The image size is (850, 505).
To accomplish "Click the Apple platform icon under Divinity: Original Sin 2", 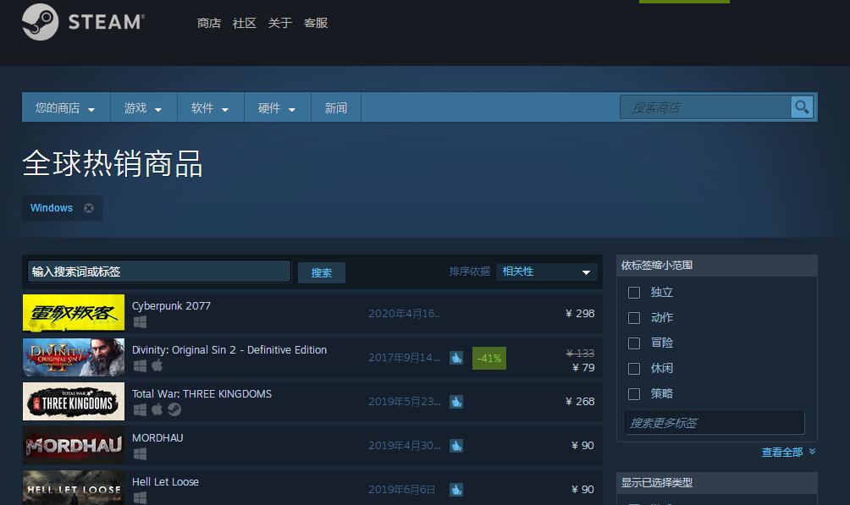I will coord(157,365).
